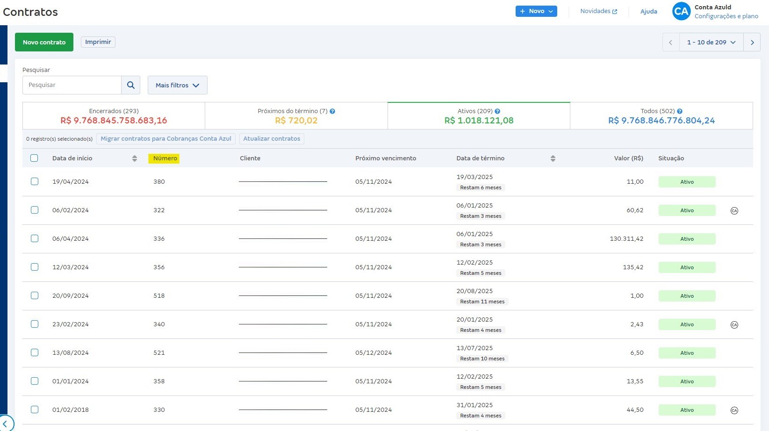Select checkbox for contract number 380
The height and width of the screenshot is (431, 769).
point(35,181)
